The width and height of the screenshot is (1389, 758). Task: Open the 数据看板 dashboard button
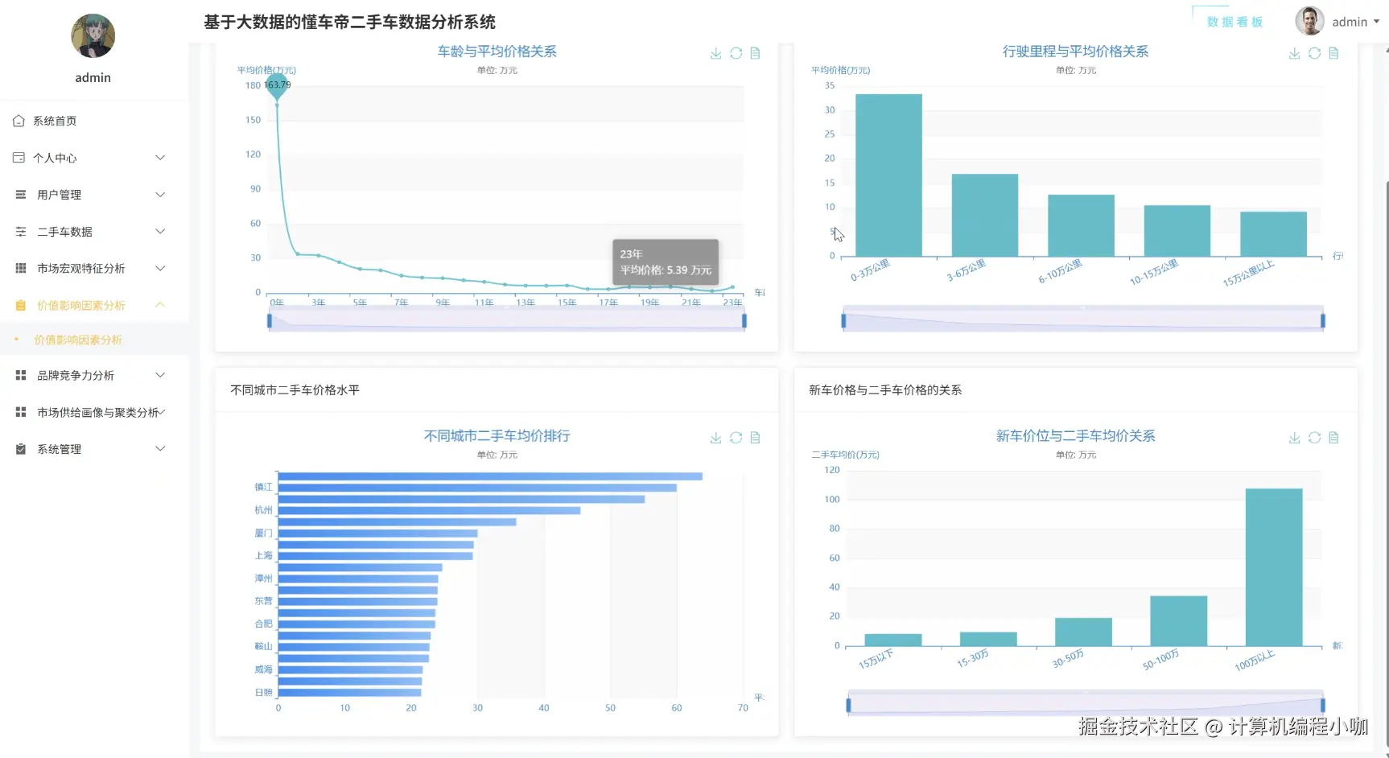(1234, 22)
